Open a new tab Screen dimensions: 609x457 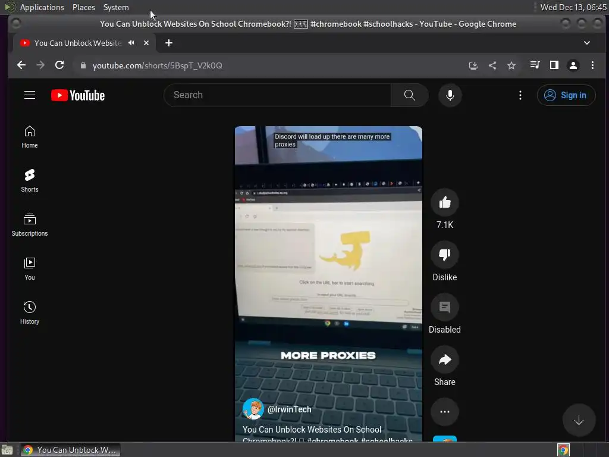[168, 43]
